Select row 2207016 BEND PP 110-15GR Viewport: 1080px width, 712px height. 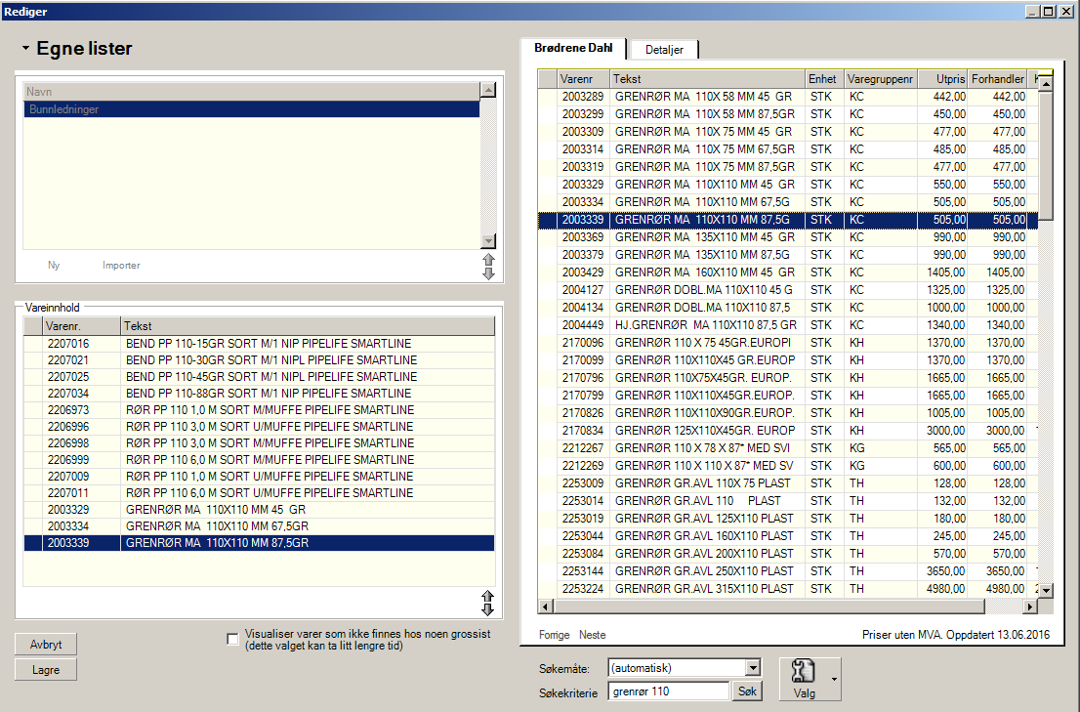pos(259,344)
